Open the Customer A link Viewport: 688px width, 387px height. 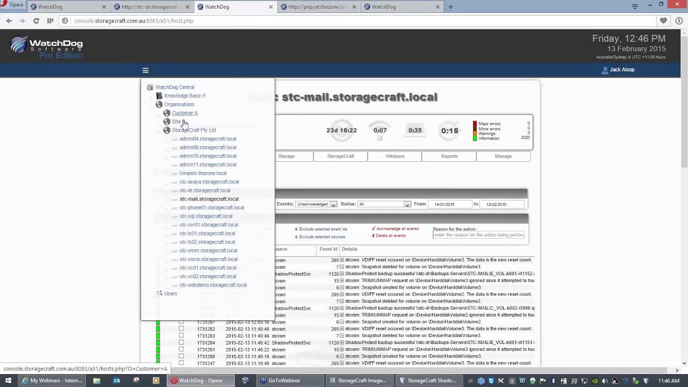[x=185, y=113]
